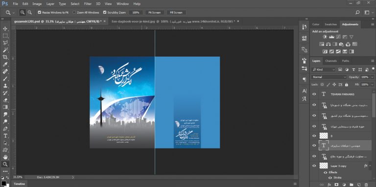Select the Healing Brush tool
Viewport: 376px width, 187px height.
5,71
